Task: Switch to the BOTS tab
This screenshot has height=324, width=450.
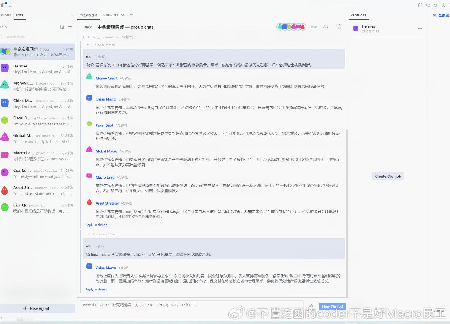Action: click(20, 15)
